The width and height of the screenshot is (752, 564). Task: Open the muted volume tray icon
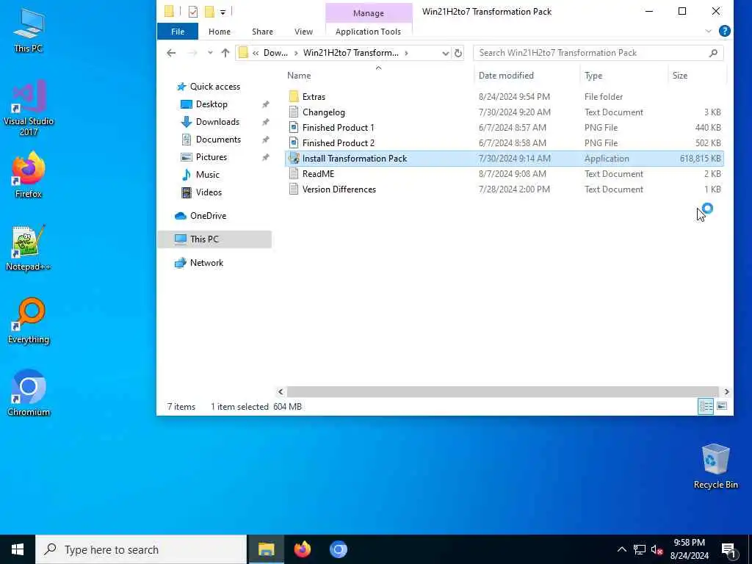click(657, 549)
